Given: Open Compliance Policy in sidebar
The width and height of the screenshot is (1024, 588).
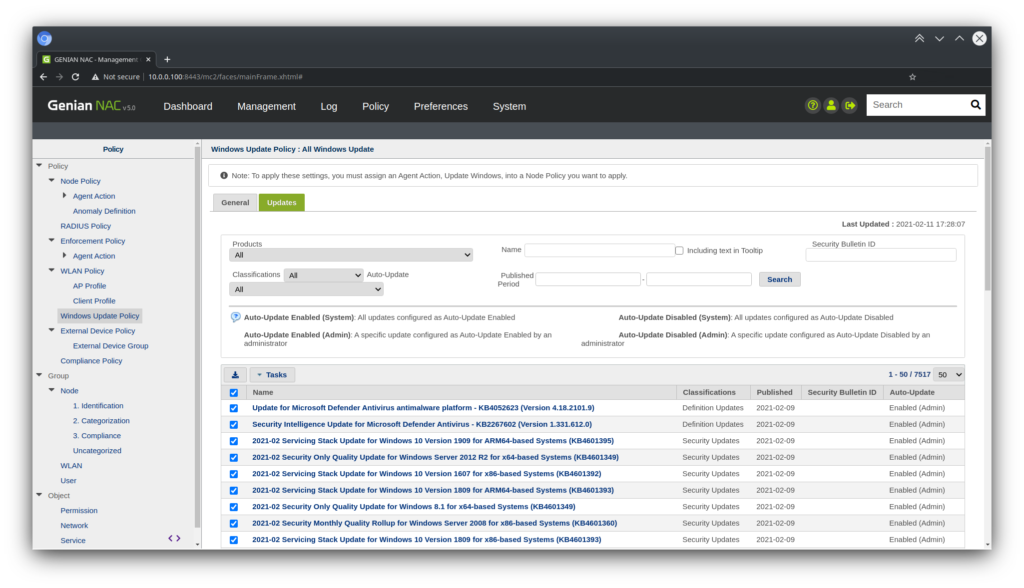Looking at the screenshot, I should [x=91, y=361].
